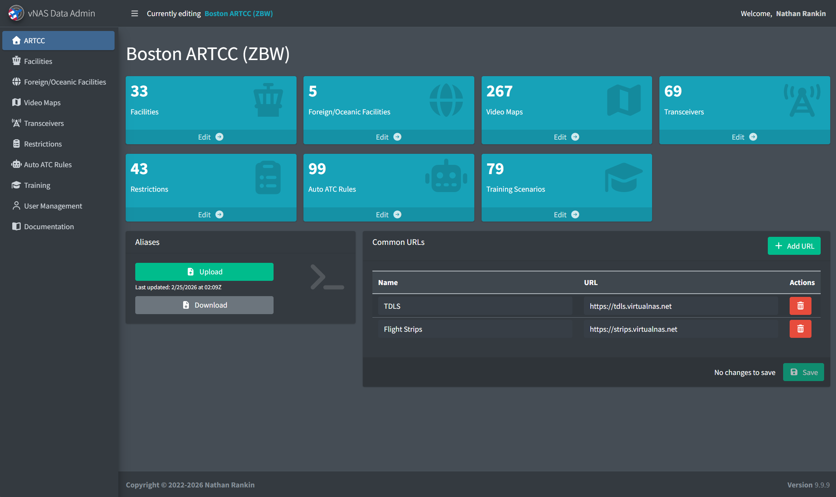Edit the 99 Auto ATC Rules card
Viewport: 836px width, 497px height.
[388, 215]
